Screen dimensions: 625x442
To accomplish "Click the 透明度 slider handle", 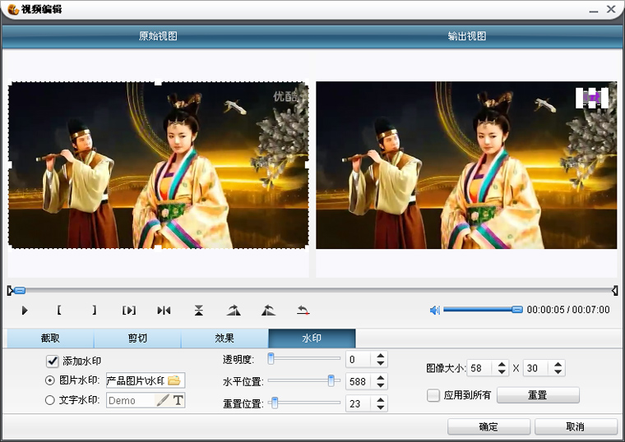I will pyautogui.click(x=271, y=358).
